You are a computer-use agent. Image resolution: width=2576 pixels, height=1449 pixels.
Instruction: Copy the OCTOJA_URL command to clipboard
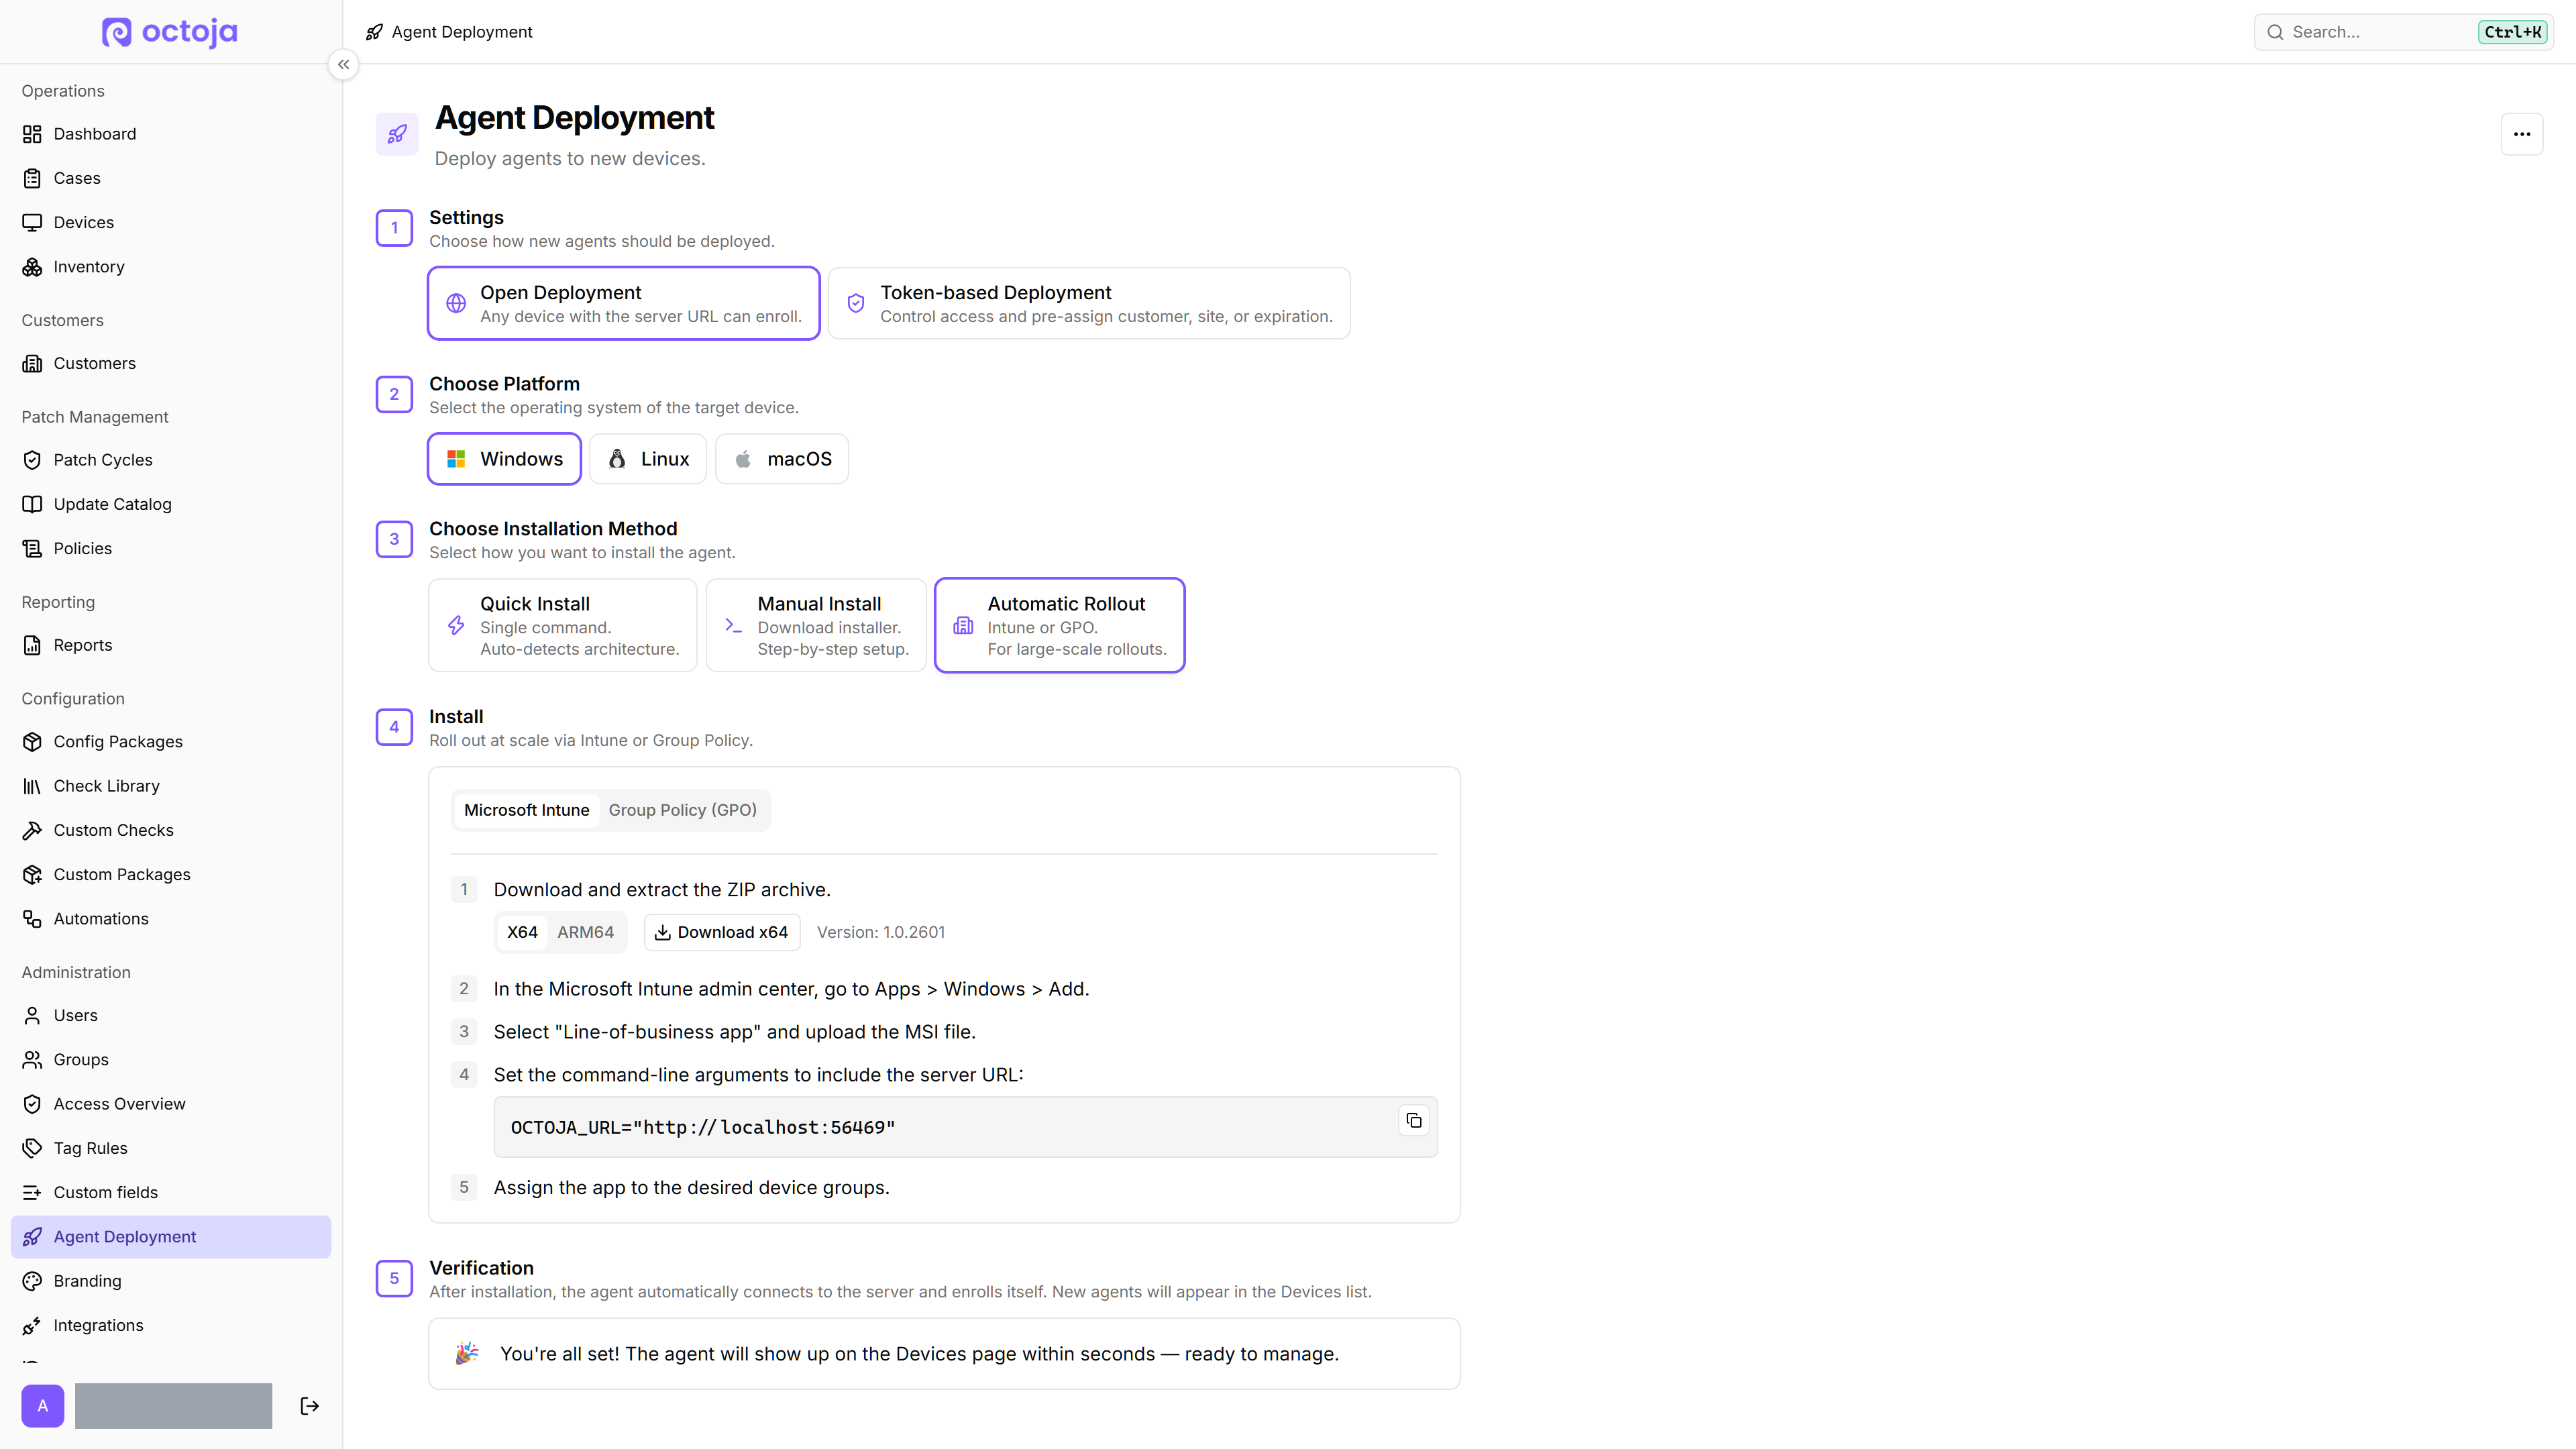1414,1121
